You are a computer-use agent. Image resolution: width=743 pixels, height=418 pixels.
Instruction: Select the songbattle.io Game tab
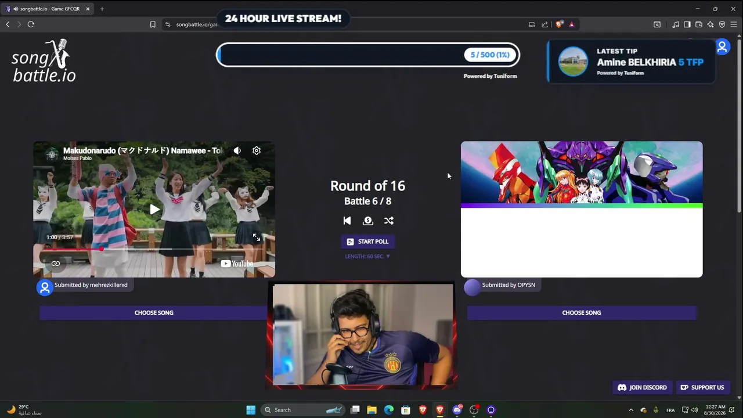[46, 9]
